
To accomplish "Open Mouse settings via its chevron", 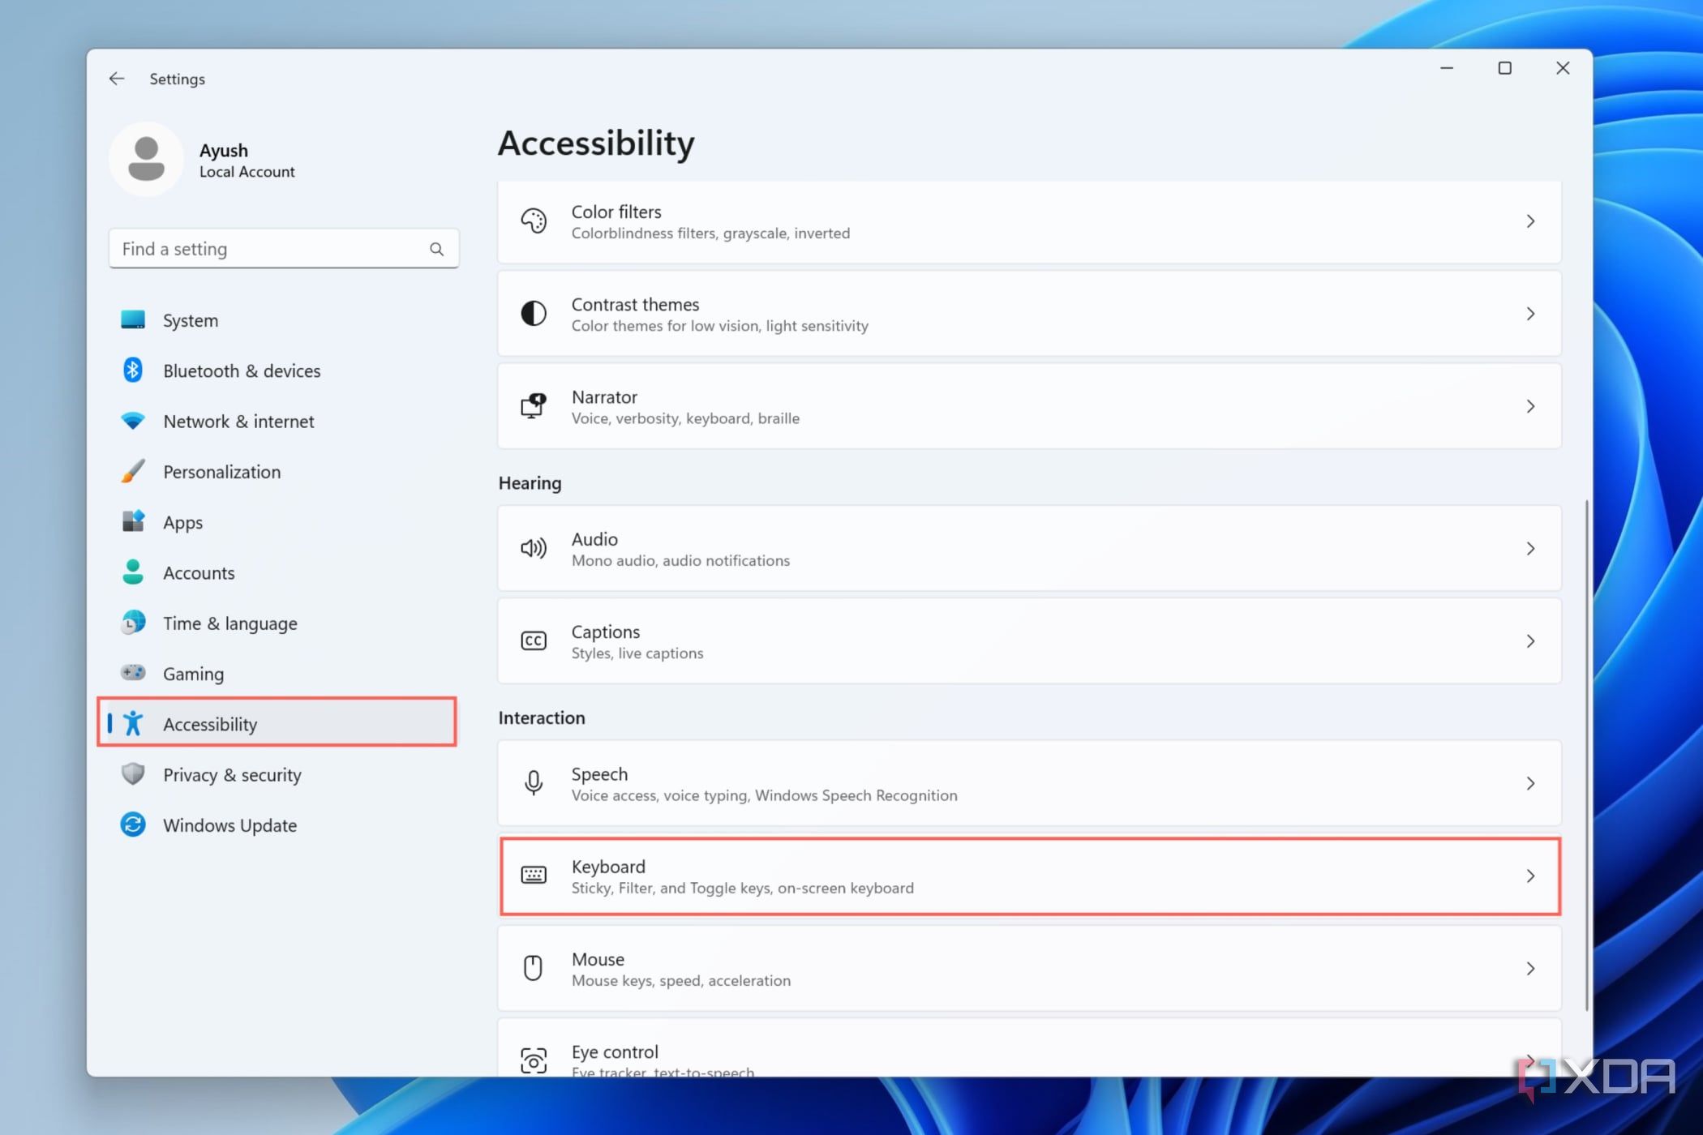I will tap(1531, 968).
